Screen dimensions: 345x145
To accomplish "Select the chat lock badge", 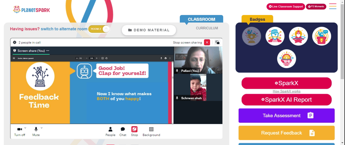I will 322,36.
